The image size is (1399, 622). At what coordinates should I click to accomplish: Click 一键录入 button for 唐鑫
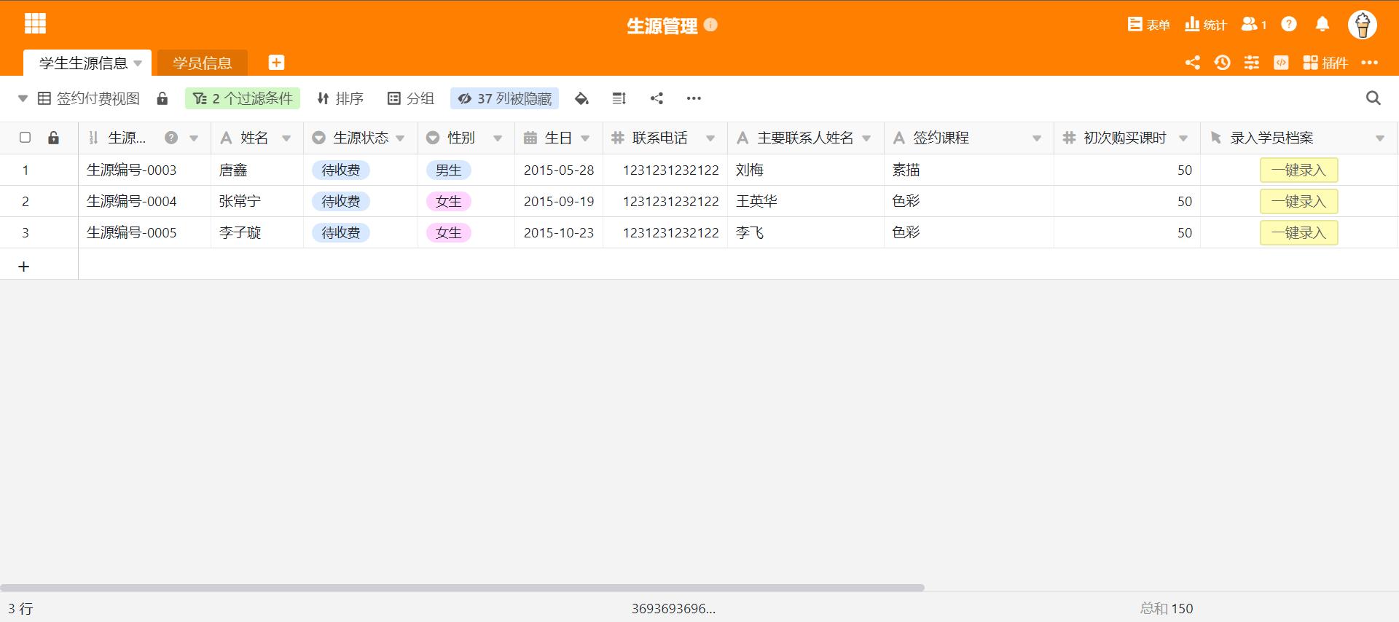click(x=1298, y=170)
